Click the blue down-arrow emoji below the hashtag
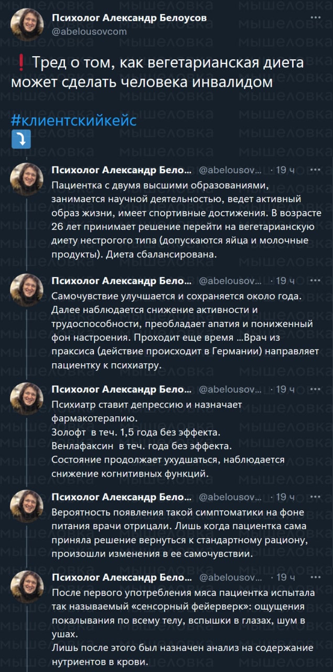The width and height of the screenshot is (333, 672). tap(21, 139)
